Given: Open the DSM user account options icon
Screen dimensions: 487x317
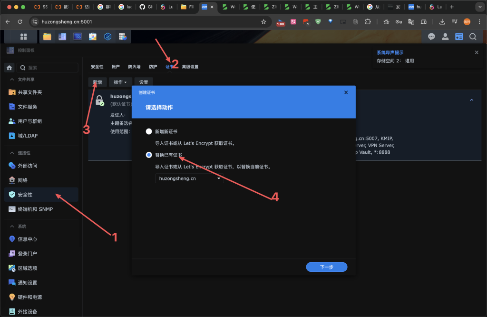Looking at the screenshot, I should (x=445, y=37).
